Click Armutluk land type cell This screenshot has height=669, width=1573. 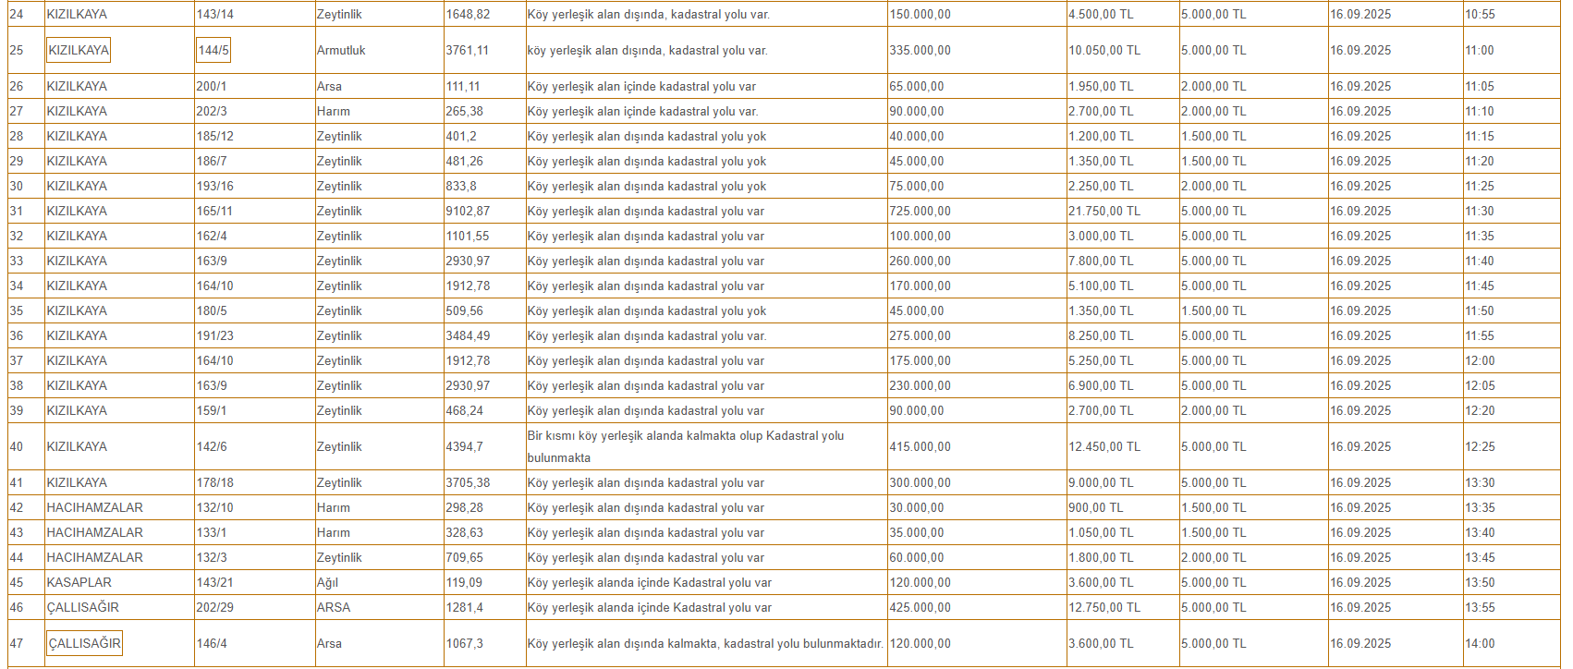pyautogui.click(x=341, y=50)
